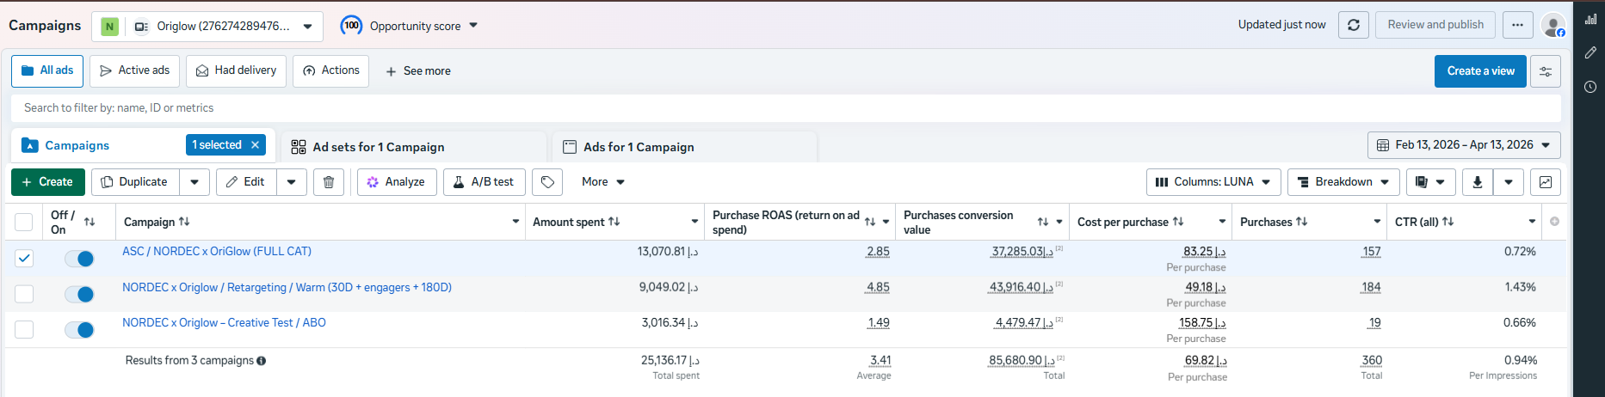
Task: Turn off Retargeting / Warm campaign toggle
Action: click(x=79, y=294)
